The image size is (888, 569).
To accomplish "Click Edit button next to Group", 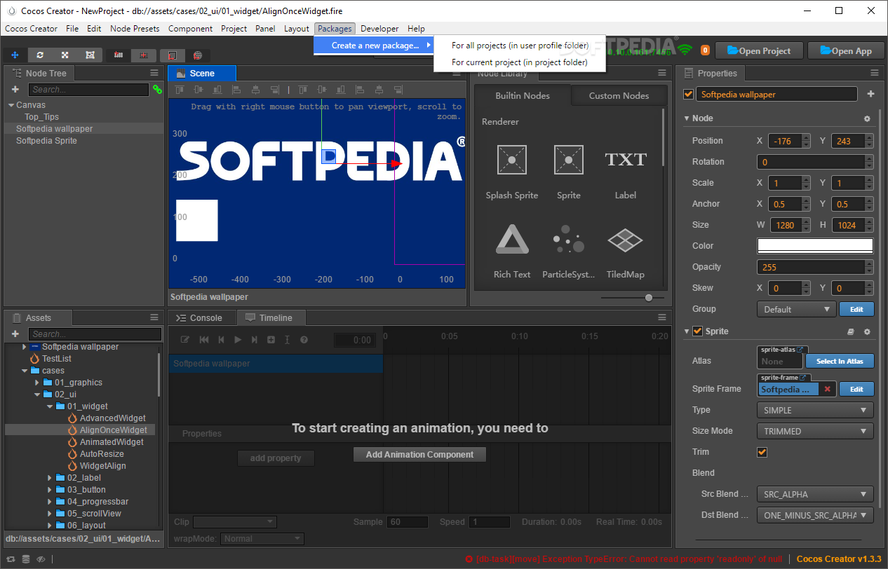I will click(x=856, y=309).
